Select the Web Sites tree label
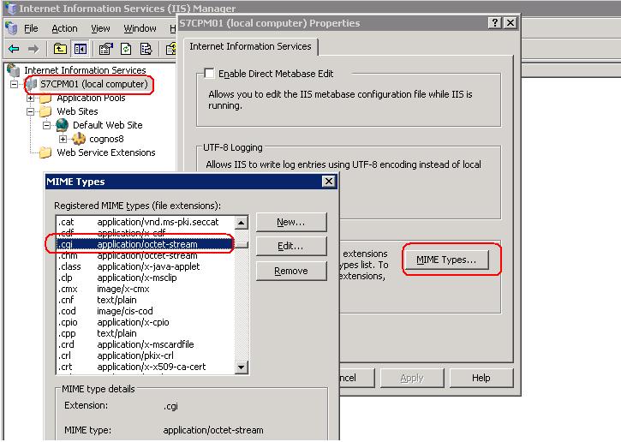The height and width of the screenshot is (442, 621). [x=77, y=111]
